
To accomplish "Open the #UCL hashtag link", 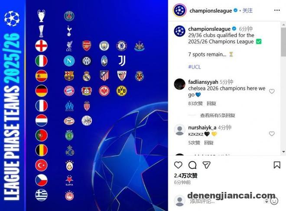I will tap(195, 67).
